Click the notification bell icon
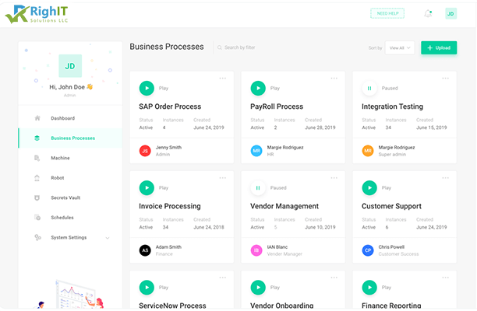The width and height of the screenshot is (477, 311). pyautogui.click(x=428, y=13)
